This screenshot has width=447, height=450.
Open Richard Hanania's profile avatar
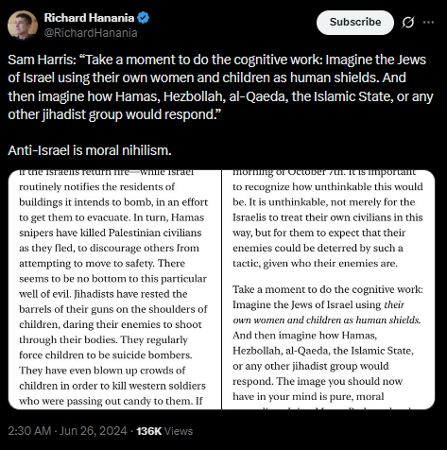(23, 26)
